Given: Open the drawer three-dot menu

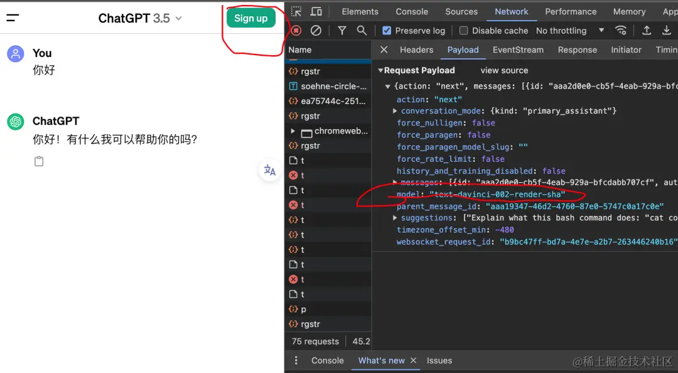Looking at the screenshot, I should coord(296,360).
